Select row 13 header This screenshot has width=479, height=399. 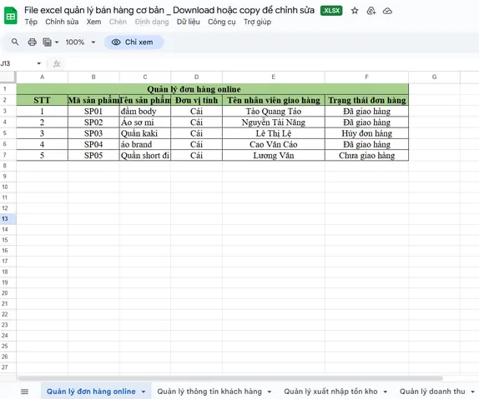(x=8, y=219)
